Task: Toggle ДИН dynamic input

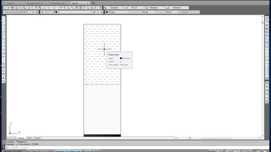Action: [79, 151]
